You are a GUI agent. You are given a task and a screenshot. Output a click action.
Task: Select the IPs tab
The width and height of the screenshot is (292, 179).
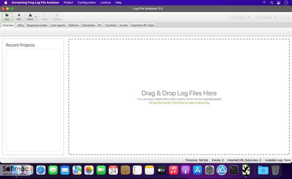tap(100, 25)
